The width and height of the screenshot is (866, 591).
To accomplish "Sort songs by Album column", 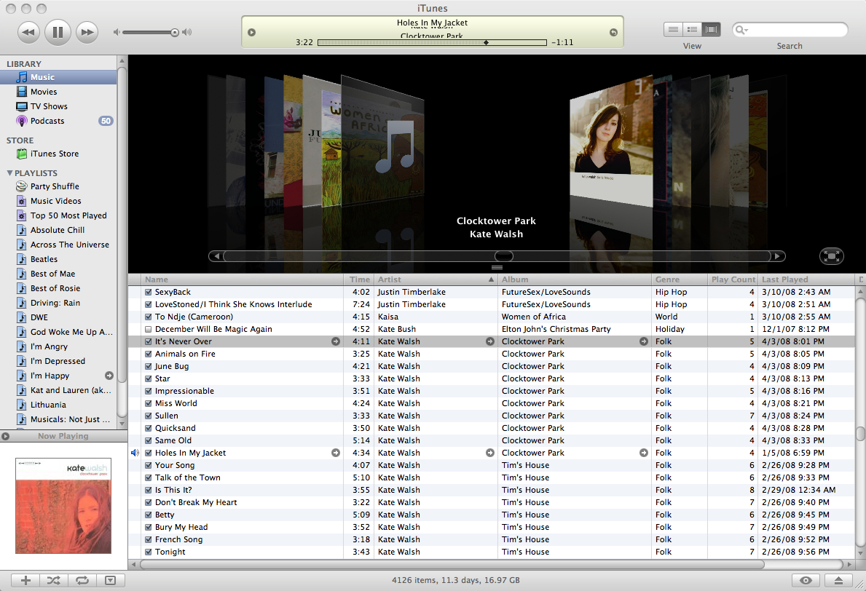I will 575,279.
